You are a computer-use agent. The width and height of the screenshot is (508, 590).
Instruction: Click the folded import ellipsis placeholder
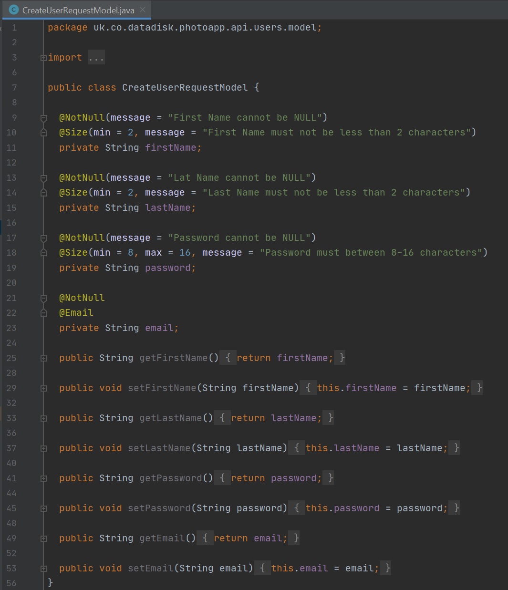(x=96, y=58)
